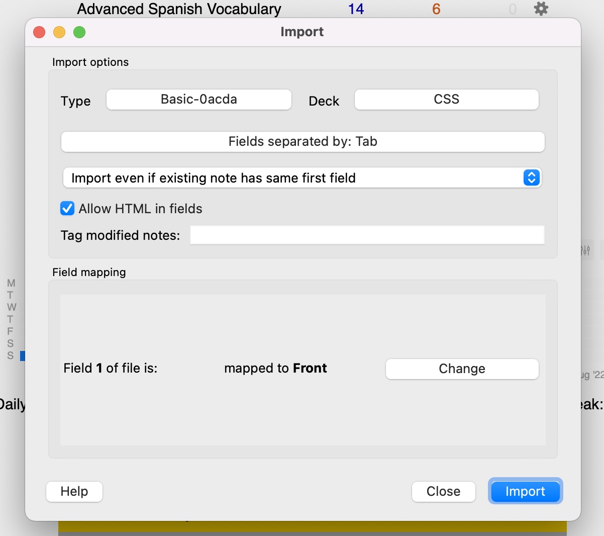Toggle the Allow HTML in fields checkbox
This screenshot has height=536, width=604.
[67, 208]
